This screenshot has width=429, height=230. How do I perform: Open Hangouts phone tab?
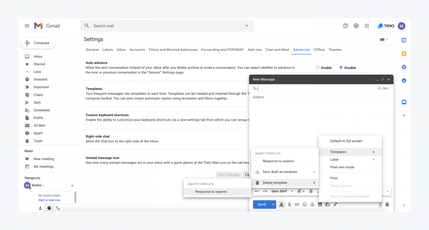pos(58,208)
